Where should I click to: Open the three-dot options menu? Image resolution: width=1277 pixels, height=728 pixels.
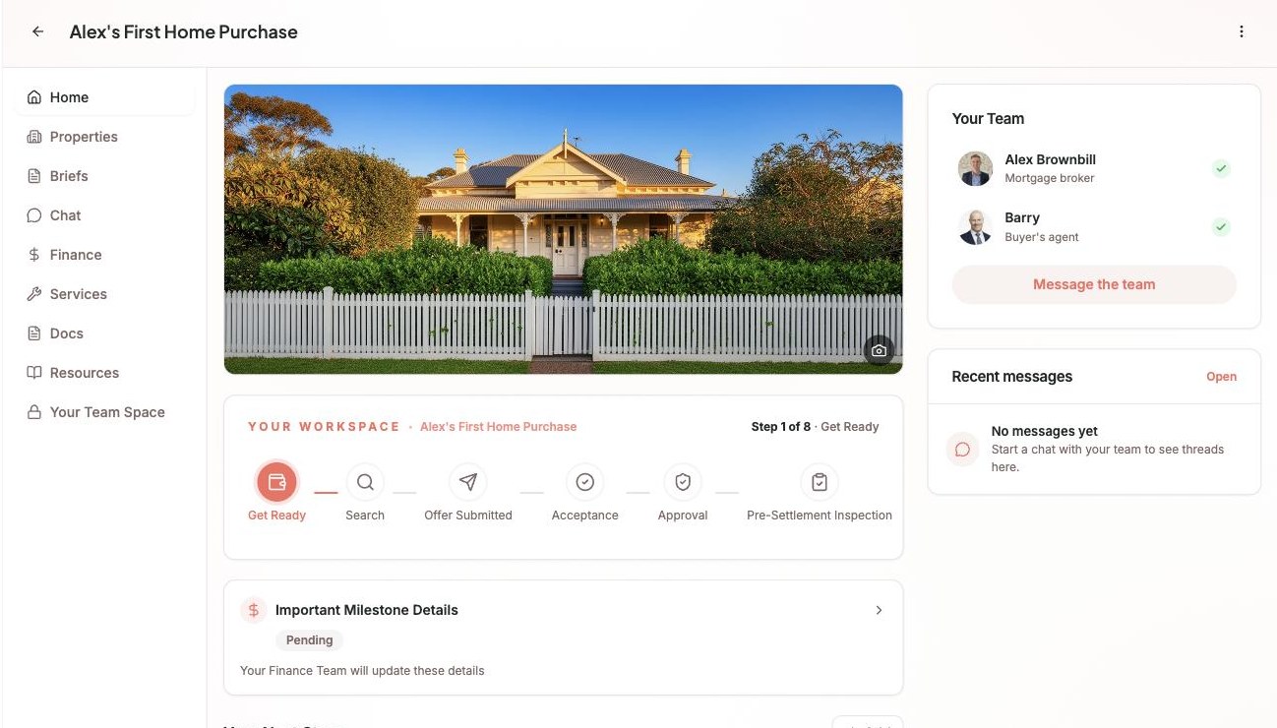[1242, 31]
